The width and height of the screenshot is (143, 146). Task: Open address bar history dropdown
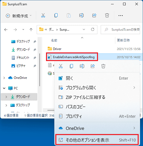click(x=84, y=30)
